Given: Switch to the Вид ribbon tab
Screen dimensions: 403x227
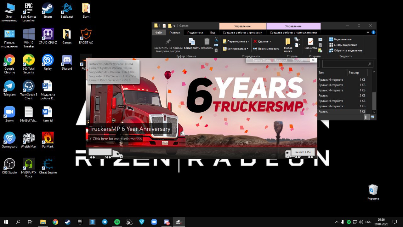Looking at the screenshot, I should pyautogui.click(x=213, y=32).
